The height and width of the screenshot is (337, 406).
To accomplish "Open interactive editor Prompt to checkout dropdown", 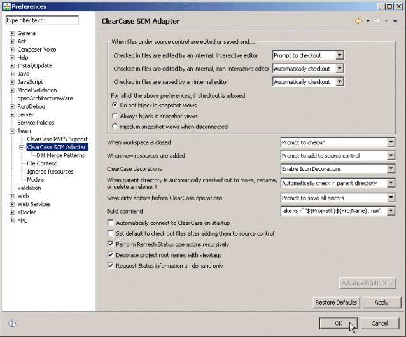I will (308, 55).
